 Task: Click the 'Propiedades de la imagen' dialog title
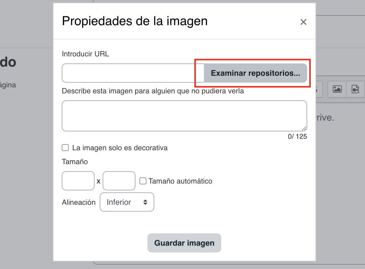point(135,21)
